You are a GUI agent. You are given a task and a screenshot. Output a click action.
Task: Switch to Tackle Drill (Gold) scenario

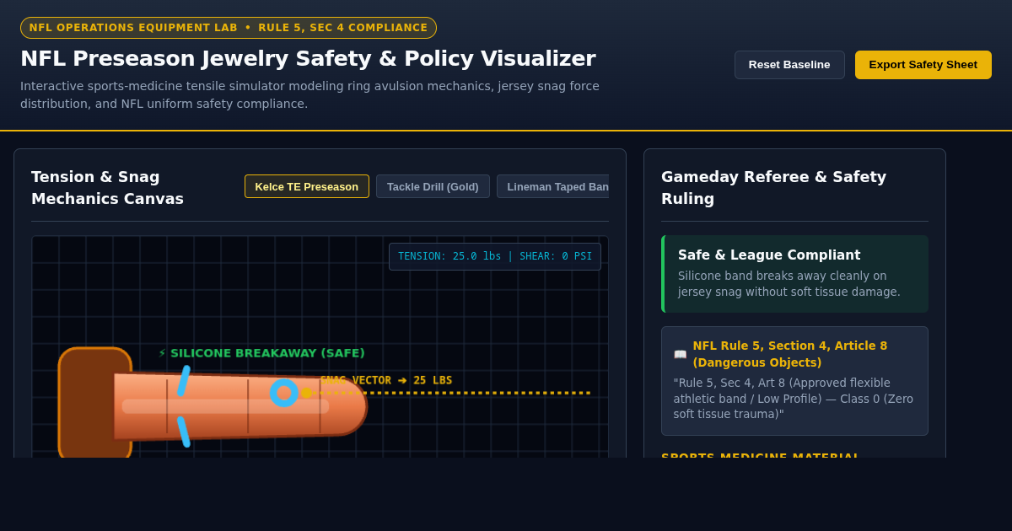[433, 186]
